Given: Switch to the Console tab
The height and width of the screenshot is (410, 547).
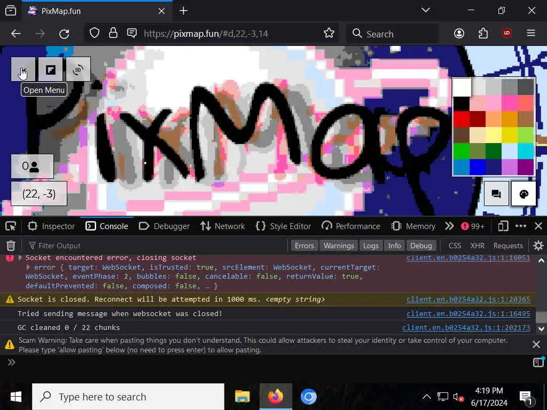Looking at the screenshot, I should tap(107, 226).
